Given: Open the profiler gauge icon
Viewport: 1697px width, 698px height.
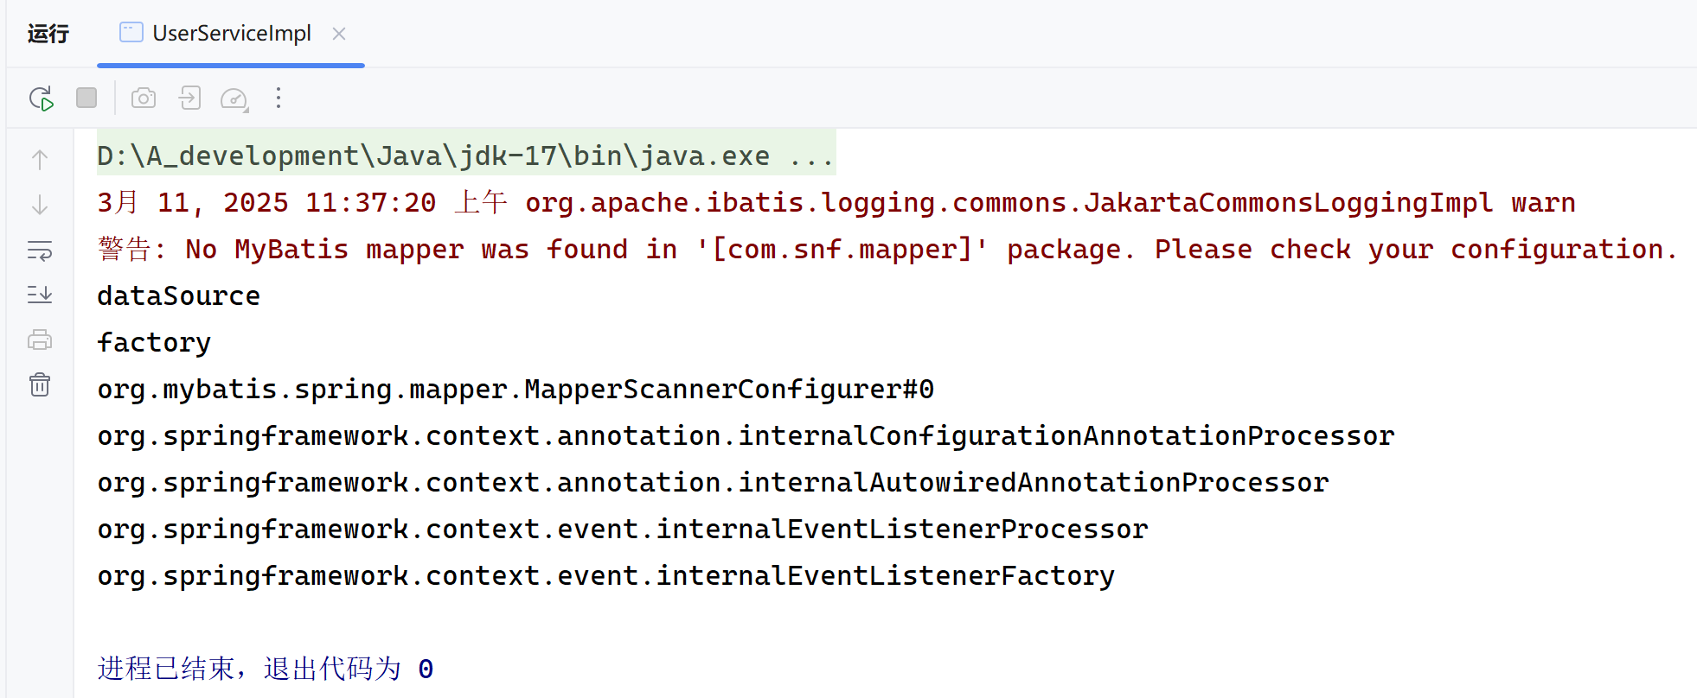Looking at the screenshot, I should pyautogui.click(x=234, y=98).
